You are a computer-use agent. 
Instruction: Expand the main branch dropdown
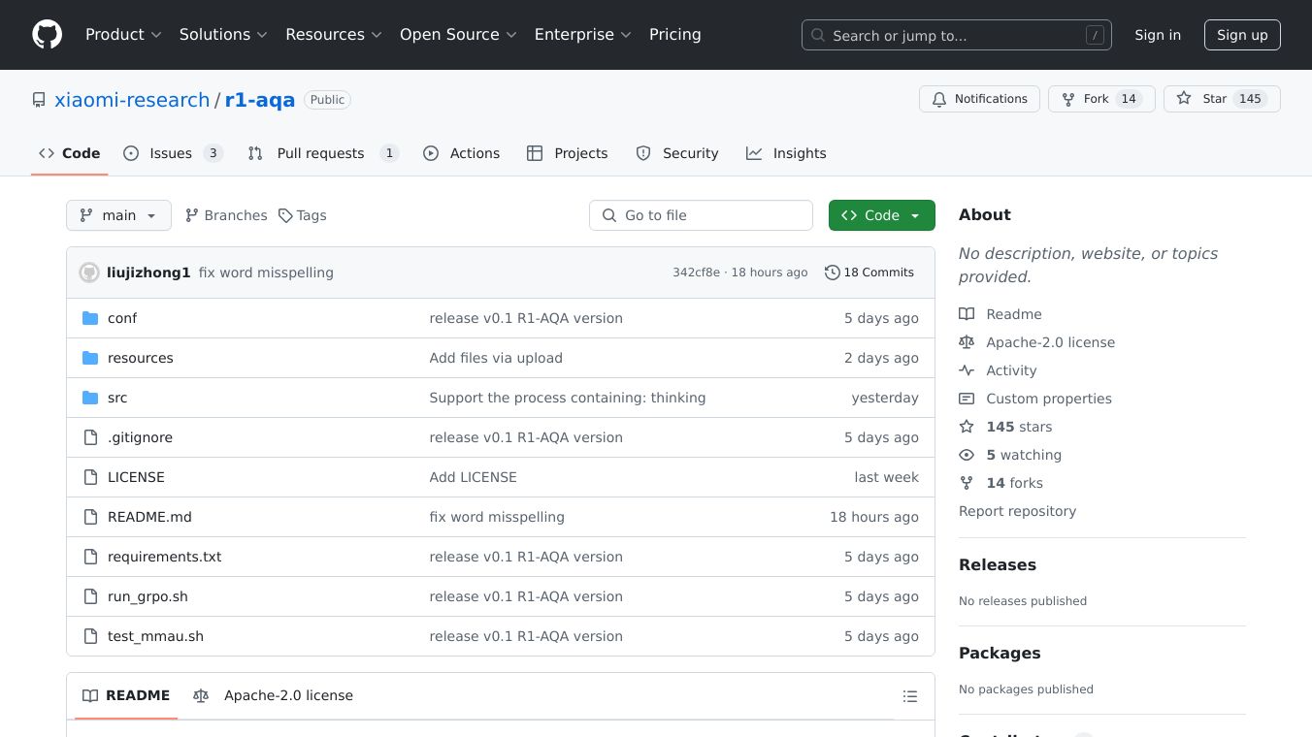click(x=118, y=215)
